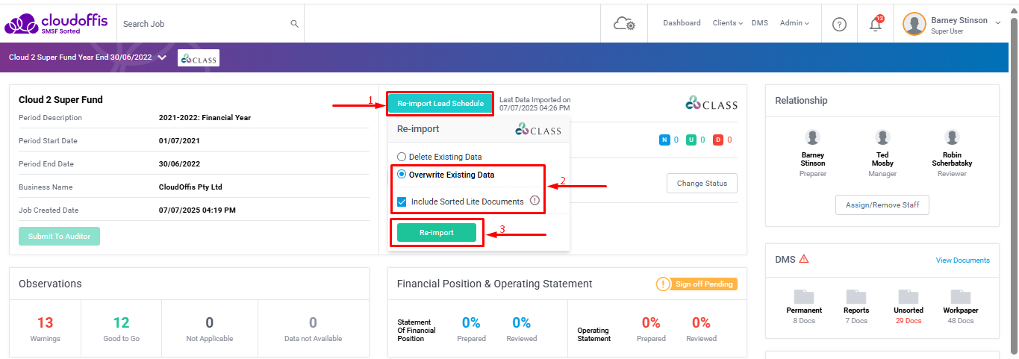Image resolution: width=1019 pixels, height=359 pixels.
Task: Click the red D status badge
Action: tap(718, 140)
